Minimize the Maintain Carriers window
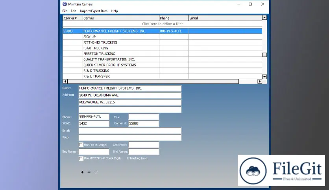This screenshot has width=329, height=190. point(238,4)
